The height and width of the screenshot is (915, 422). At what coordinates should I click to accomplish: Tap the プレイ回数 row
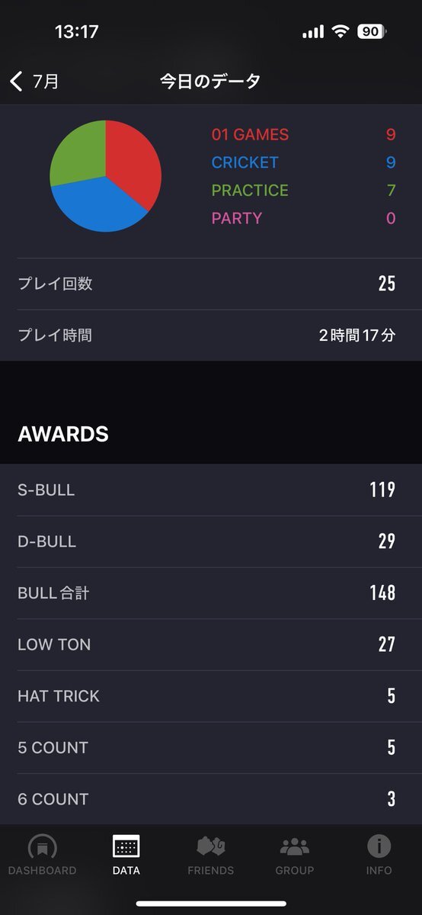click(x=211, y=284)
